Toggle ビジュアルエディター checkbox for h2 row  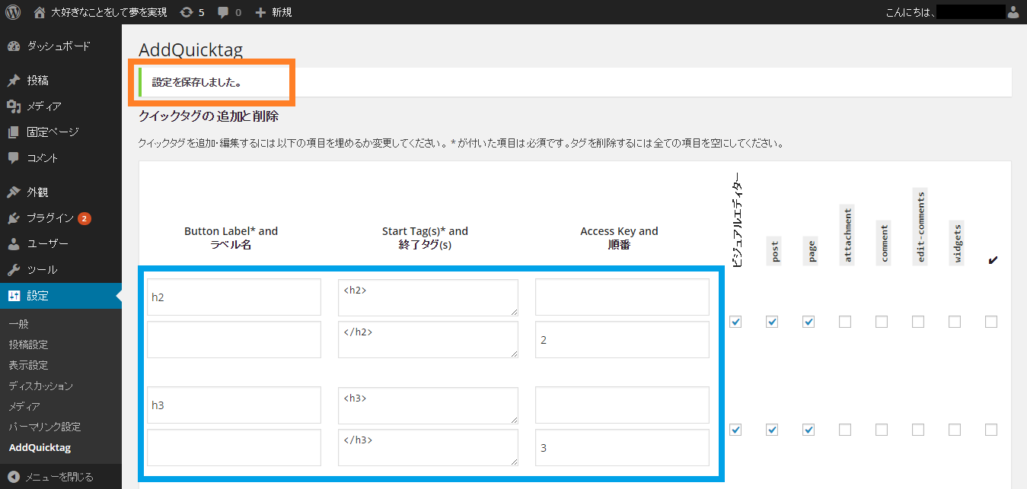[x=735, y=322]
